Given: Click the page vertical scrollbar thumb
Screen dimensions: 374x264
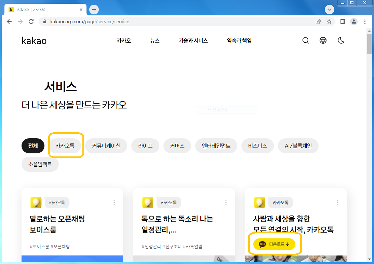Looking at the screenshot, I should pos(370,44).
